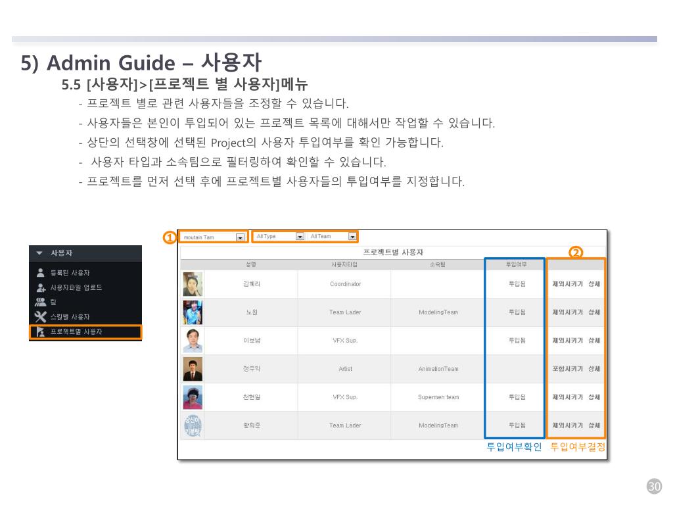Click 제외시키기 for user 김혜리
673x505 pixels.
pyautogui.click(x=567, y=284)
